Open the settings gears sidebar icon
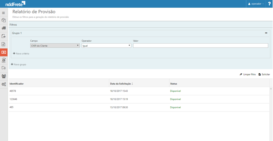The width and height of the screenshot is (273, 141). pyautogui.click(x=4, y=84)
